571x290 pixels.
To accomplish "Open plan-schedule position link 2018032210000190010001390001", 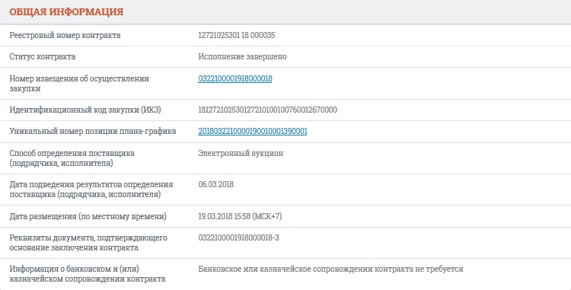I will [252, 131].
